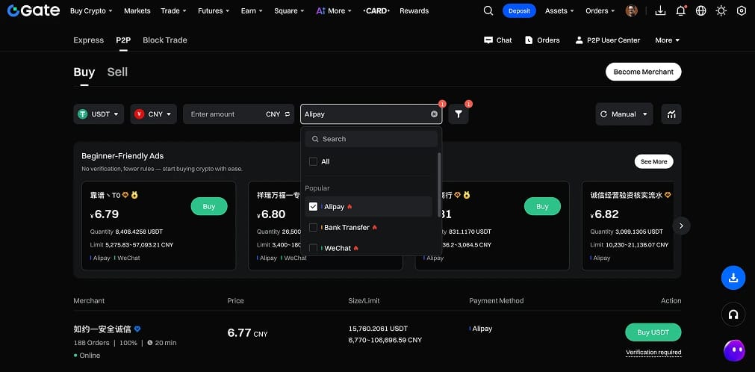755x372 pixels.
Task: Expand the Square menu
Action: [289, 10]
